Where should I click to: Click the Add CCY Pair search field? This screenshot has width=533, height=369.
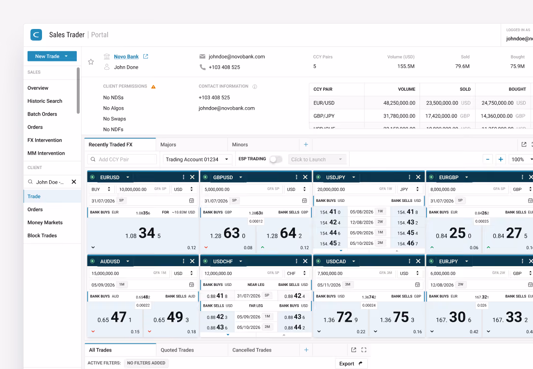[x=122, y=159]
